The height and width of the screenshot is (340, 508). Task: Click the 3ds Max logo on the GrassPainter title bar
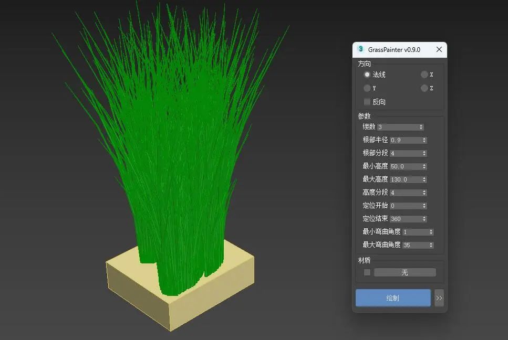pos(361,49)
